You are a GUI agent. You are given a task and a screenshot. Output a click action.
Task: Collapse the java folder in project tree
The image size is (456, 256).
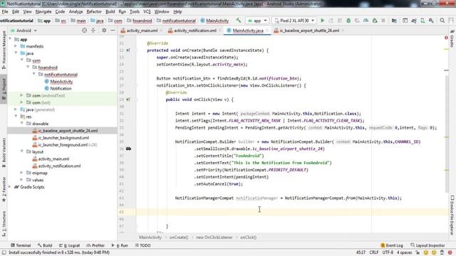click(x=16, y=53)
